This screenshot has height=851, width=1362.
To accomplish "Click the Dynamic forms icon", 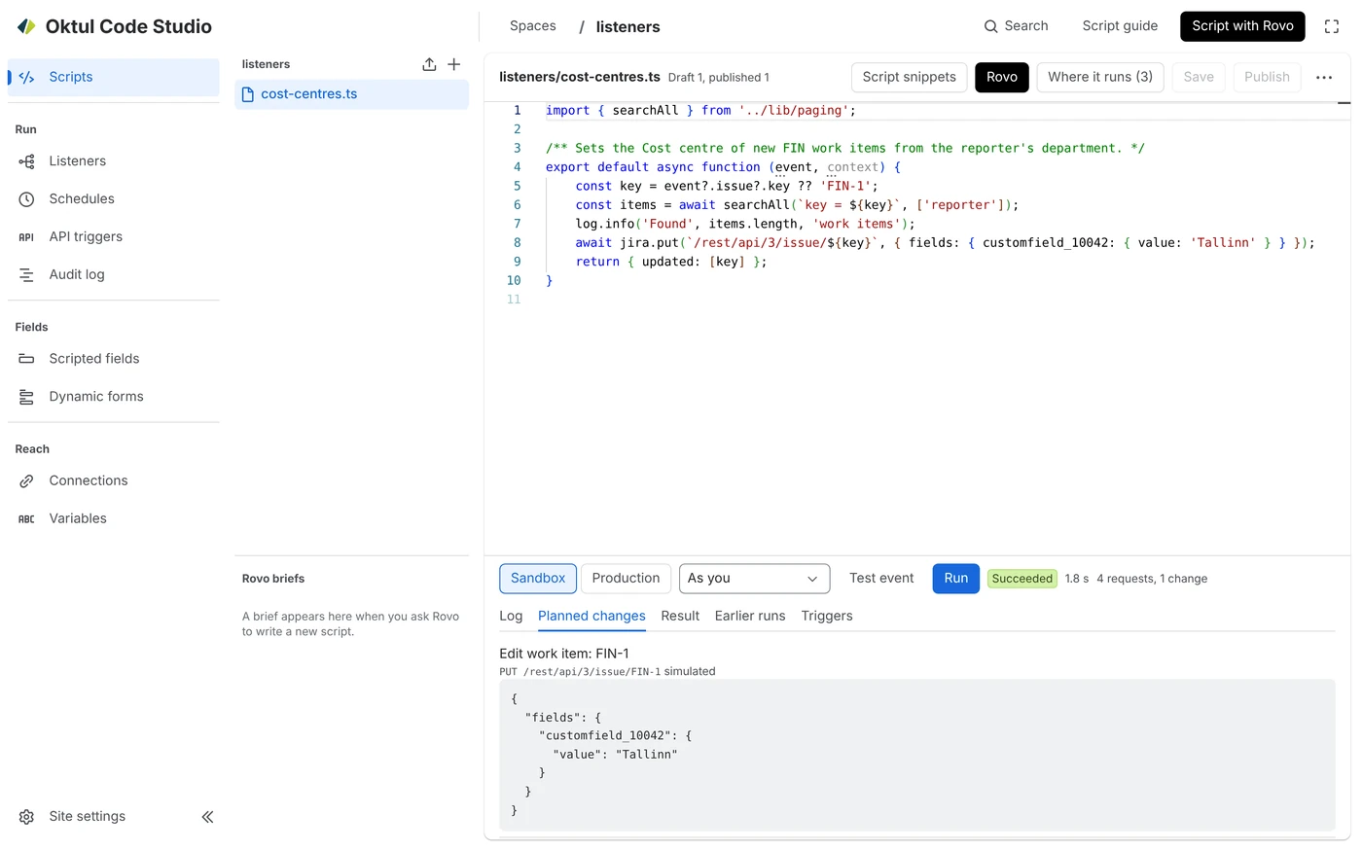I will click(x=27, y=397).
